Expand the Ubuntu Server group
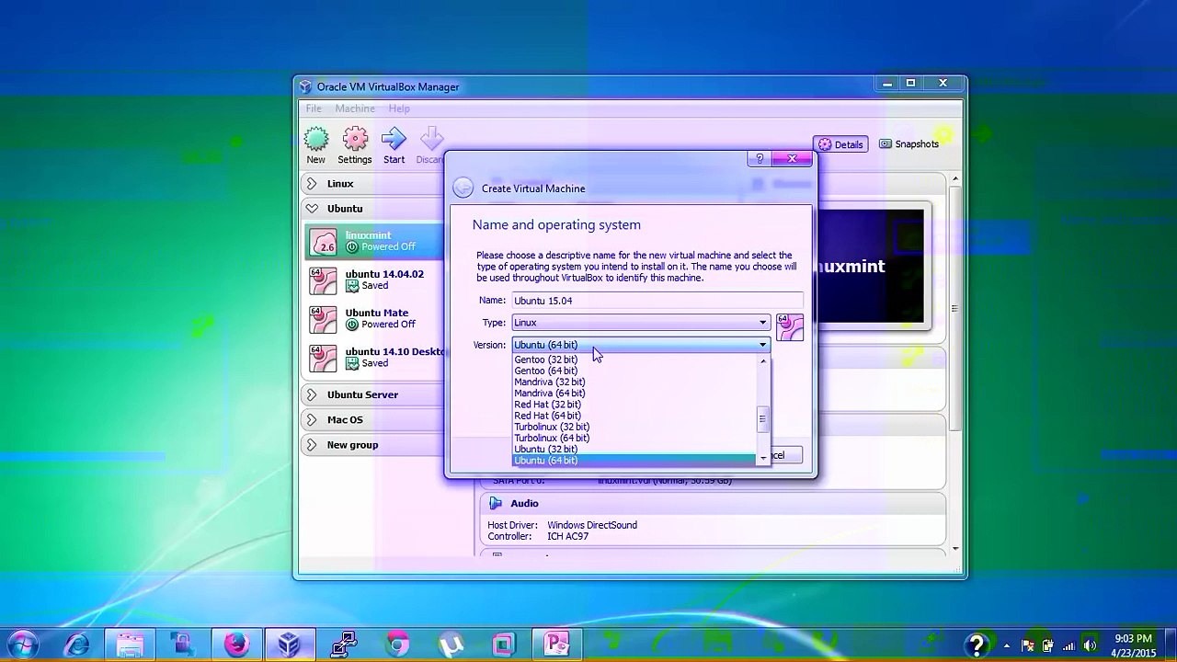This screenshot has width=1177, height=662. (312, 394)
